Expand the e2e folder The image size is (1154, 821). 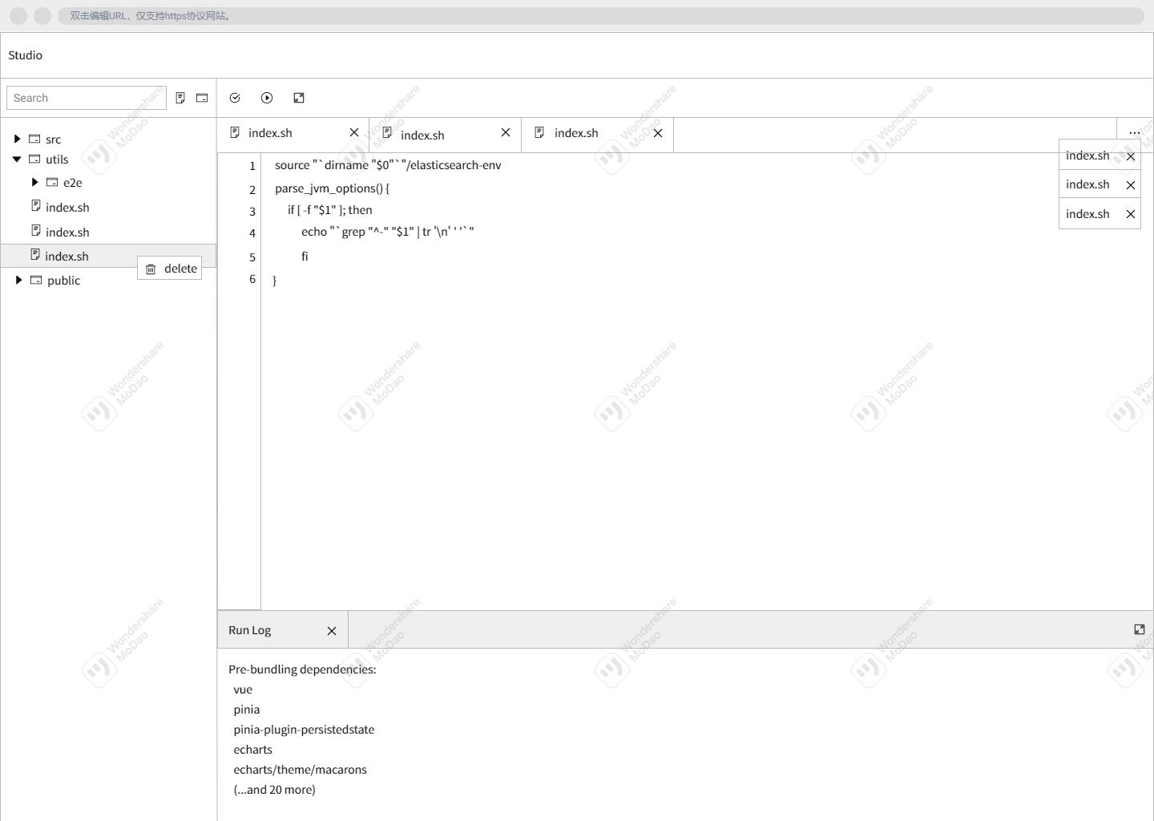tap(34, 182)
